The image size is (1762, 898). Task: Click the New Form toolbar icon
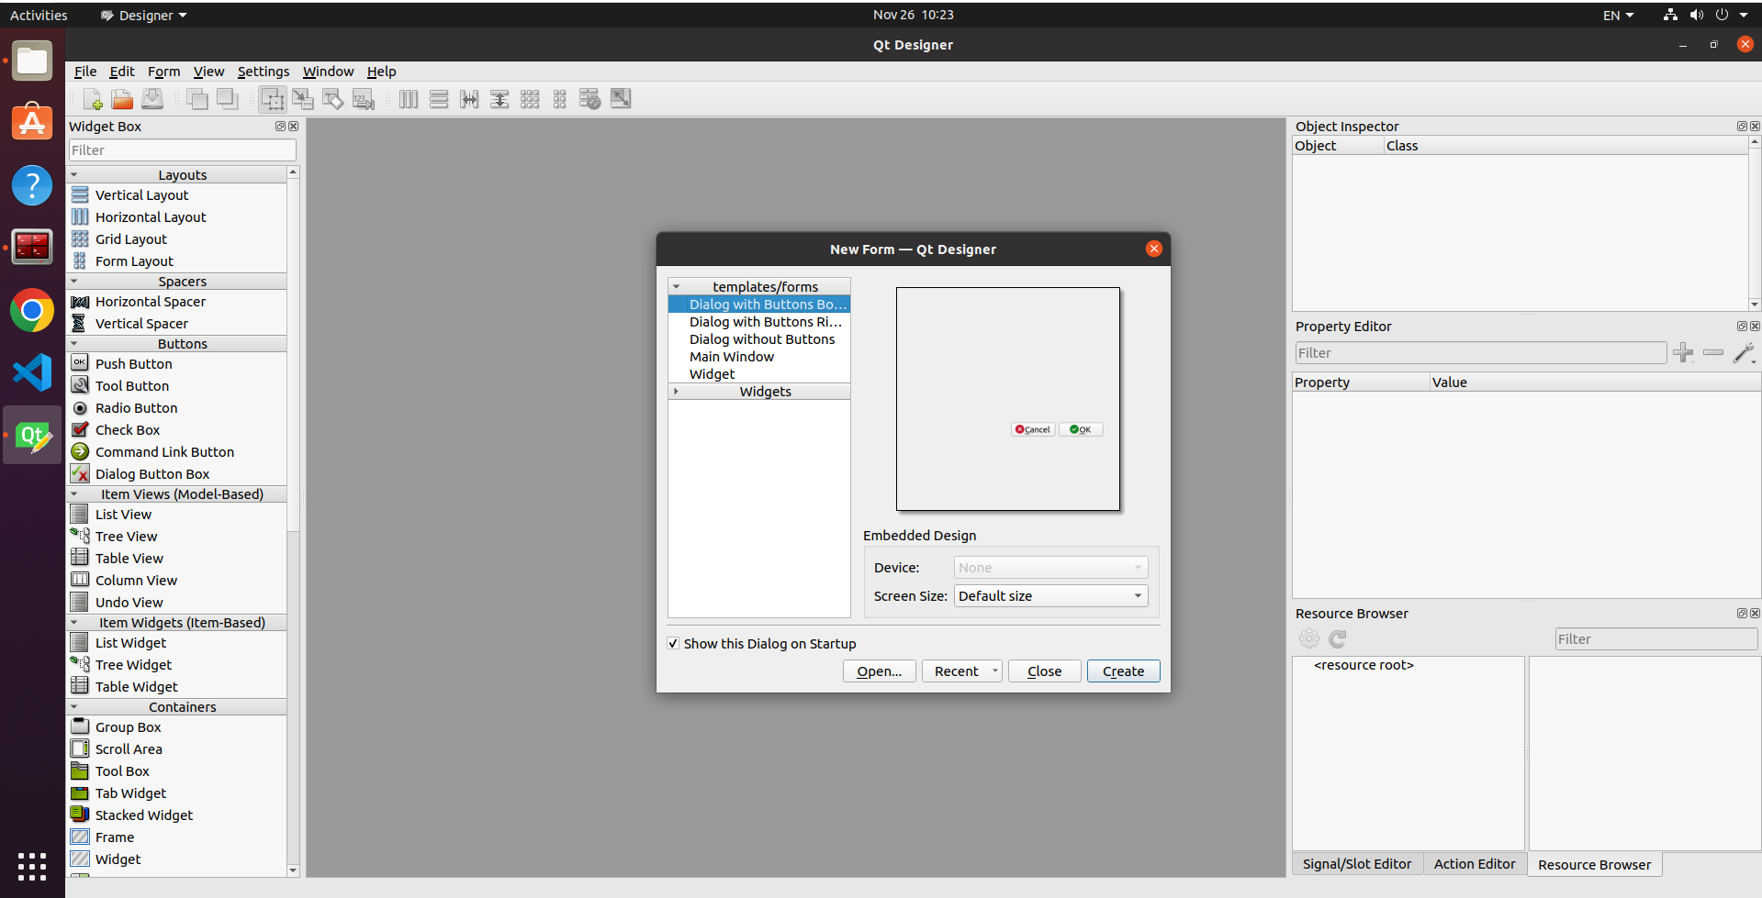click(x=92, y=99)
